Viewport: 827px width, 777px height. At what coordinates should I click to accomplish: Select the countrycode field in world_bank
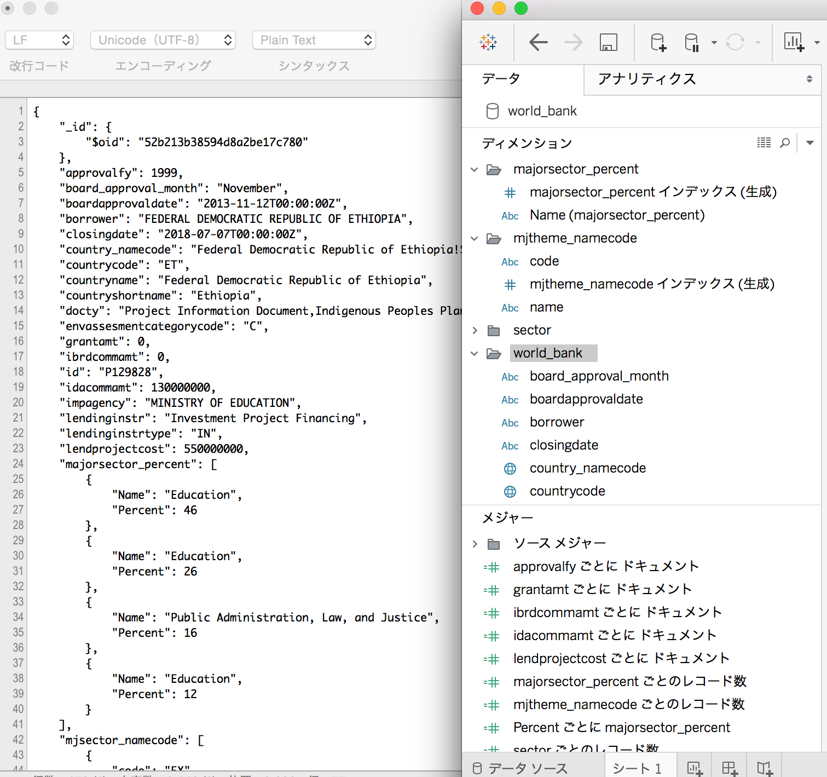[x=567, y=491]
